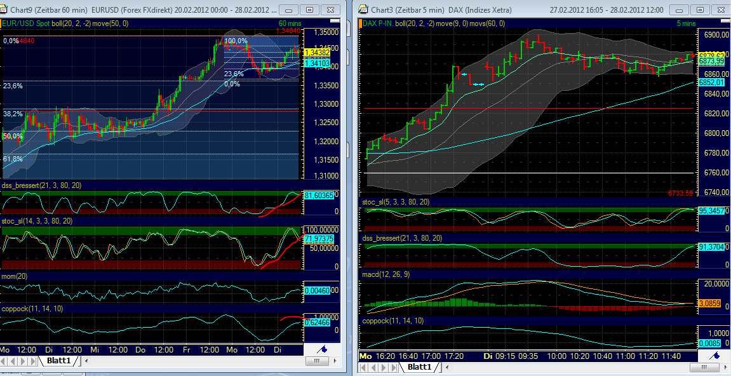
Task: Click the horizontal scrollbar thumb under Chart3
Action: tap(704, 367)
